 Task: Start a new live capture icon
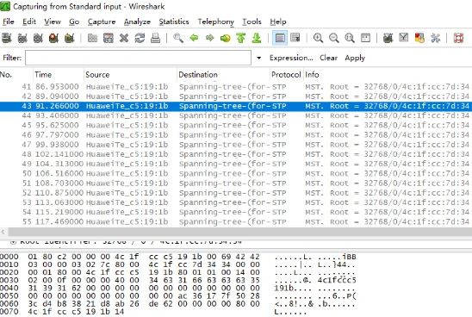pos(38,38)
